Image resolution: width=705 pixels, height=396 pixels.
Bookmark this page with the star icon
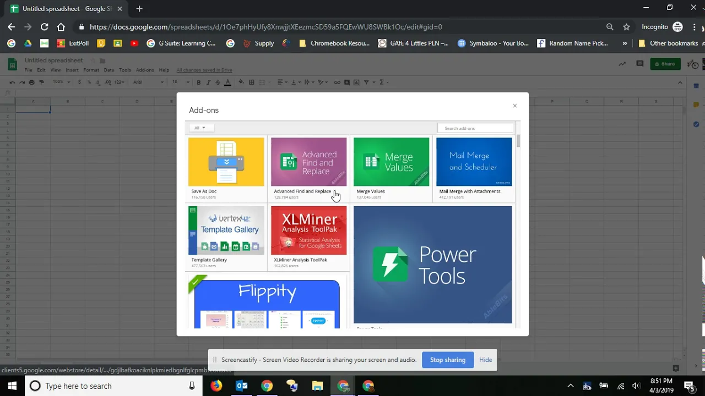(626, 27)
